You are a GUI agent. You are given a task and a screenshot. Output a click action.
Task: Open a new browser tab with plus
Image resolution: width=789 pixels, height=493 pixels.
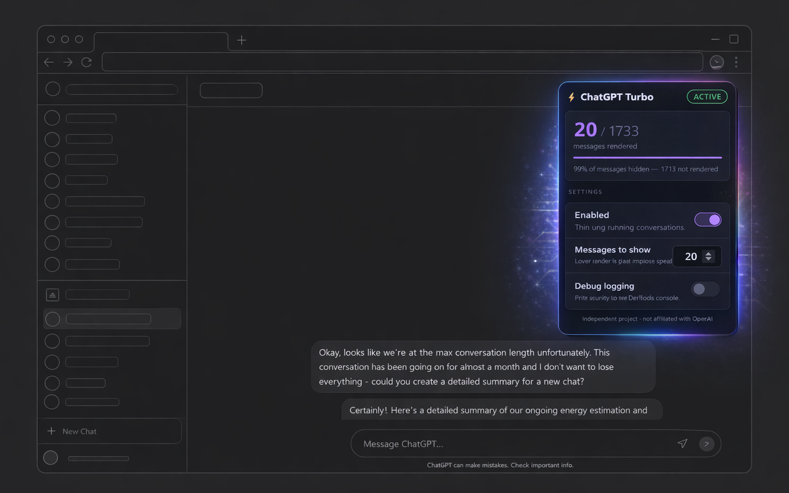pos(242,40)
